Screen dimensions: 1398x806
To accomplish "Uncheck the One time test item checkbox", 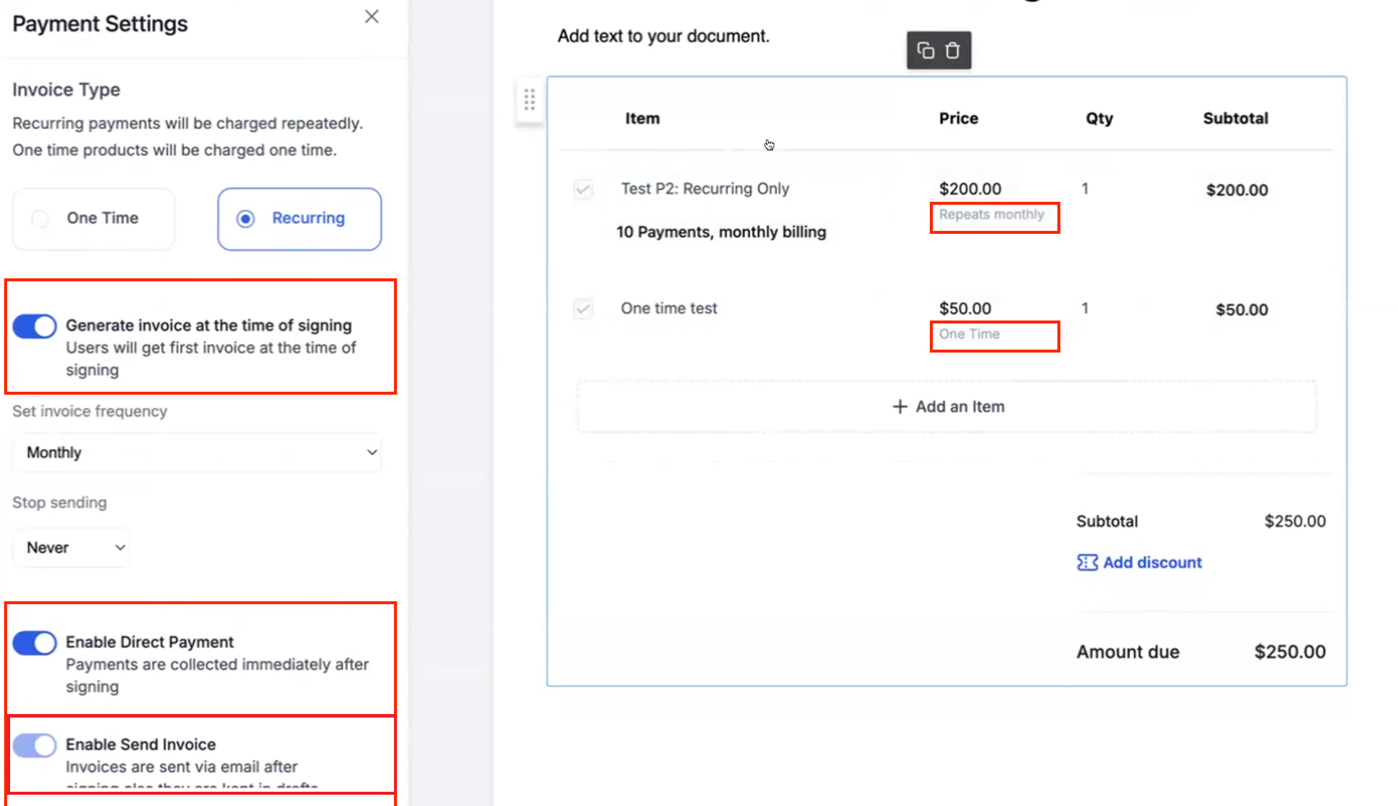I will tap(583, 309).
